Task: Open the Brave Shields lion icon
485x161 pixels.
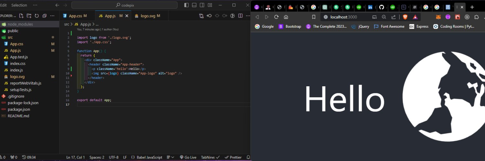Action: tap(405, 17)
